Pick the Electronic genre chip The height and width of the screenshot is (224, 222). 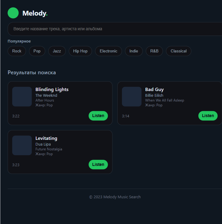(108, 51)
